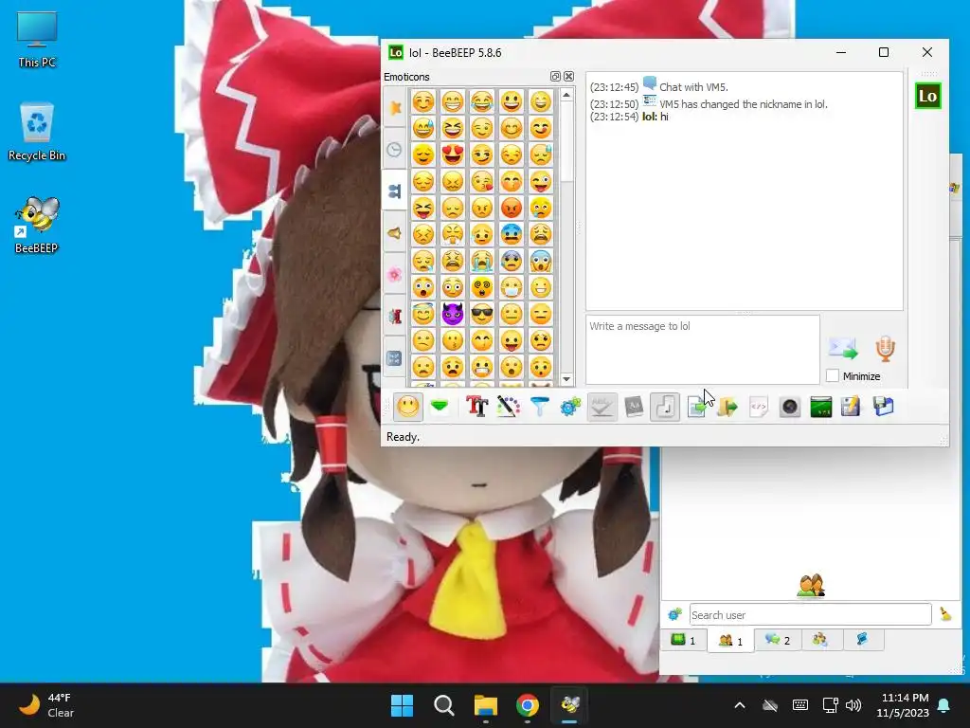The height and width of the screenshot is (728, 970).
Task: Click the volume speaker tray icon
Action: (853, 705)
